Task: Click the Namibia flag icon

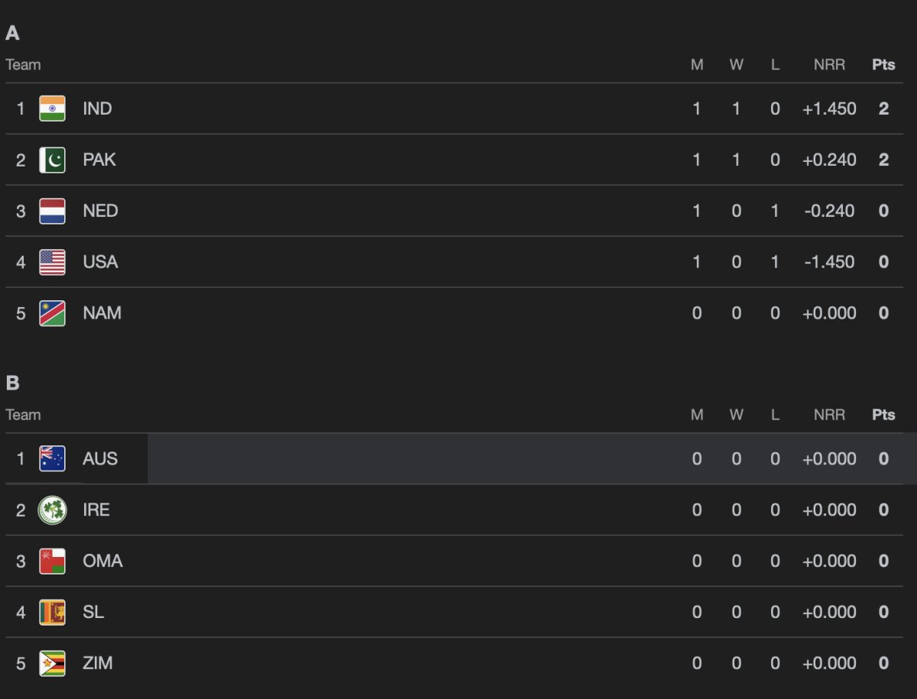Action: (x=52, y=313)
